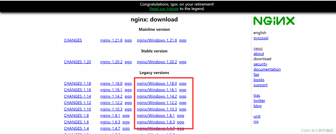Screen dimensions: 336x134
Task: Open pgp signature for nginx-1.18.0
Action: click(128, 84)
